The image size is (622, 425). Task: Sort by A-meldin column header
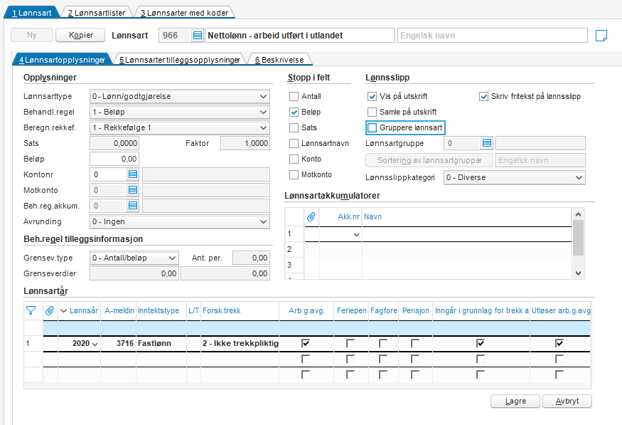119,310
